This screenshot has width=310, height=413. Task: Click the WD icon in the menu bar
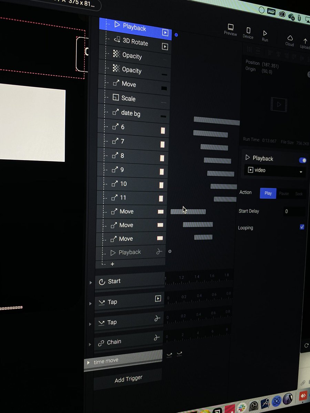point(271,11)
